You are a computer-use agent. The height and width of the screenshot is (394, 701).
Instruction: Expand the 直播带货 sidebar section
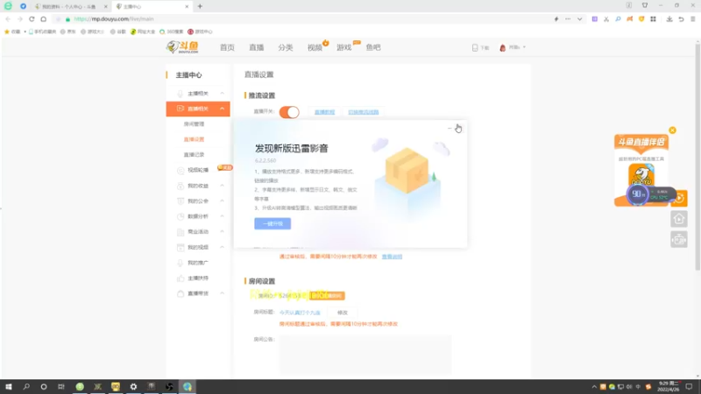click(x=223, y=293)
